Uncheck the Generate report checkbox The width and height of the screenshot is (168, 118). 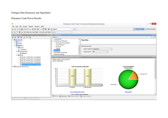pos(82,46)
